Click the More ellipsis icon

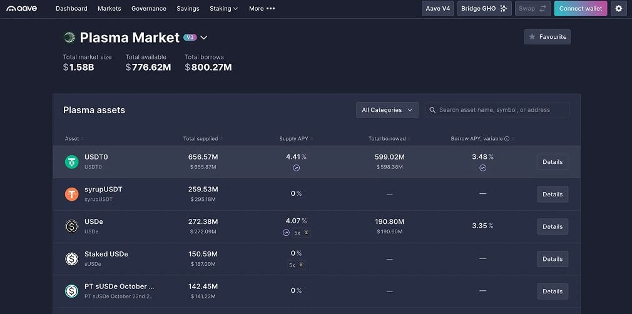tap(271, 9)
